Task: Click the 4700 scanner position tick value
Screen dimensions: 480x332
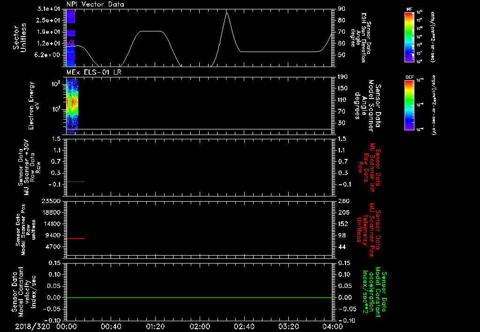Action: point(52,247)
